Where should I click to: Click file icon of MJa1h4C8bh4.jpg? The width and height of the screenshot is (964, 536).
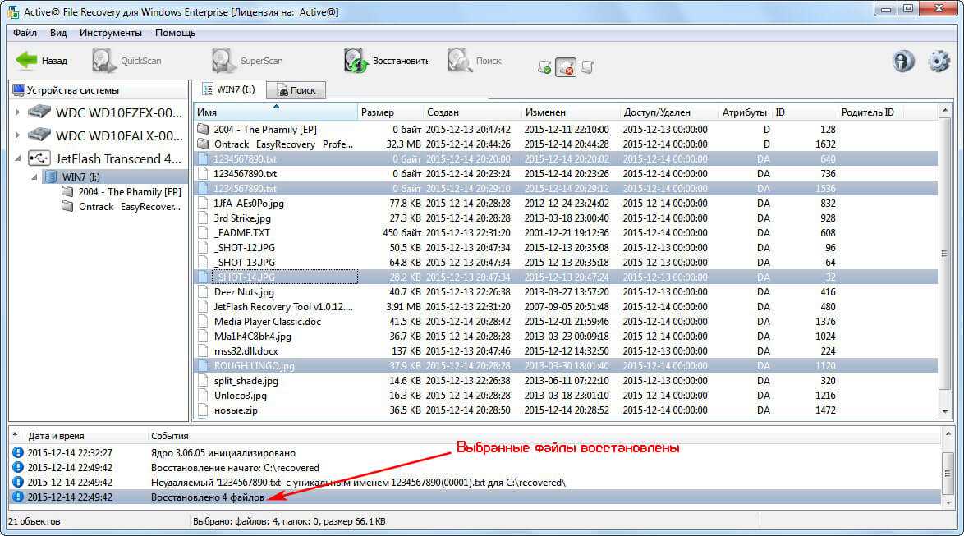pos(203,337)
